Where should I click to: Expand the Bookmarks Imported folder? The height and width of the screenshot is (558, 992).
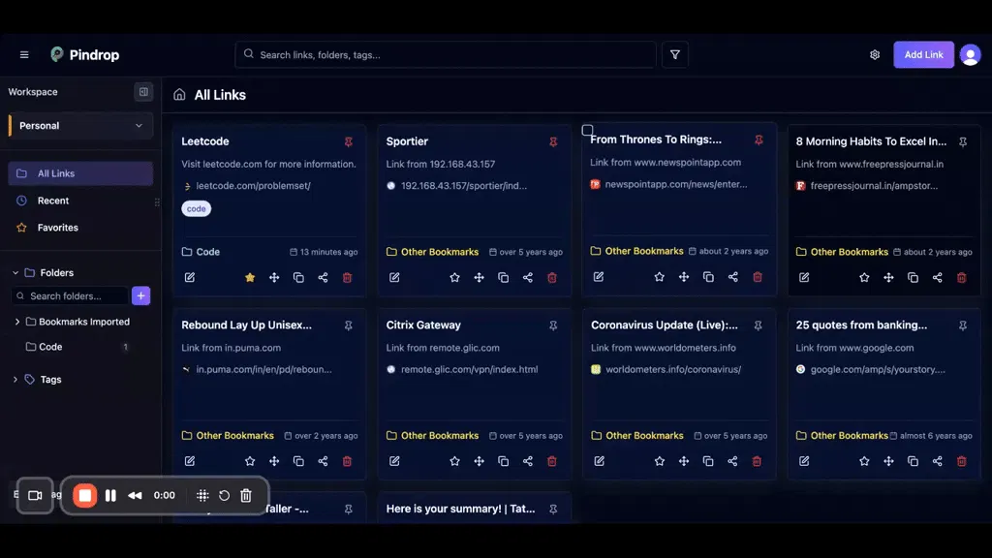(x=17, y=322)
